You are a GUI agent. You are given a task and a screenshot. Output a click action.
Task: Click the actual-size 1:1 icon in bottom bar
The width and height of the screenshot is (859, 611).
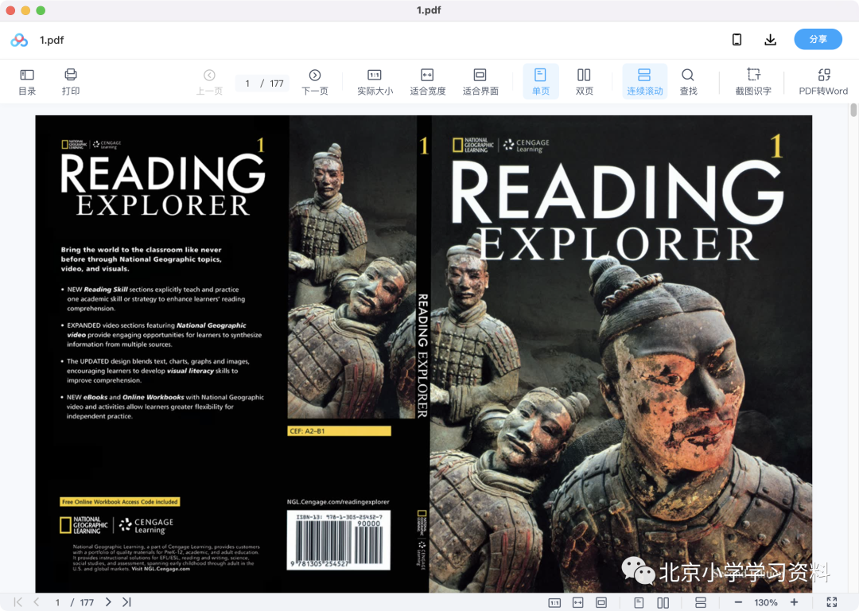[x=554, y=603]
